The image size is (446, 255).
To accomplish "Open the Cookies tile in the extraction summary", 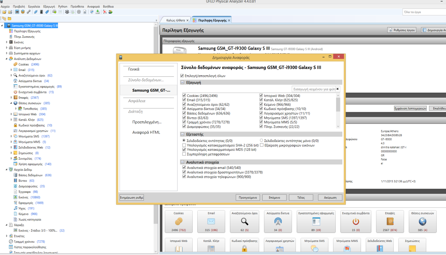I will coord(179,221).
